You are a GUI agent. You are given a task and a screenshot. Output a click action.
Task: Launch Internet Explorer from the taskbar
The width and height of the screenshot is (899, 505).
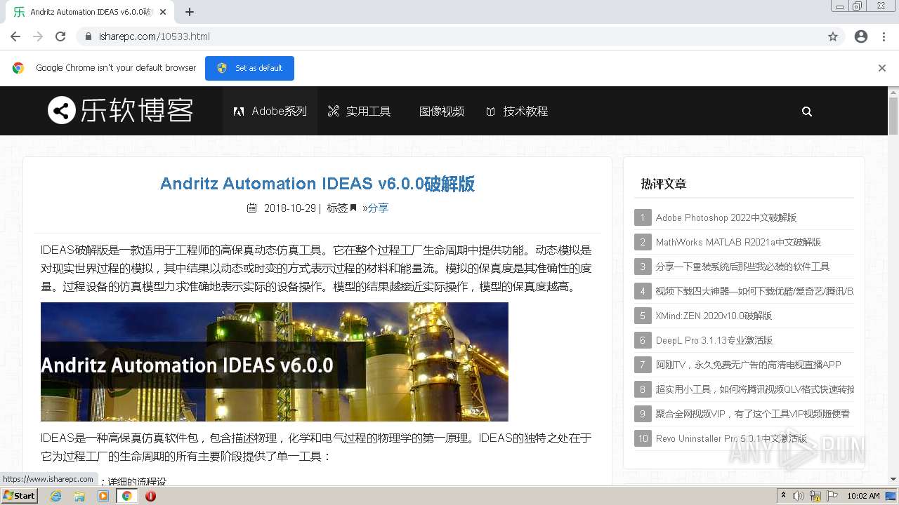pyautogui.click(x=55, y=496)
